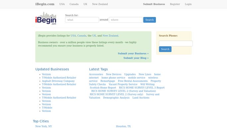Open the Houston, TX city link
This screenshot has height=128, width=227.
click(123, 126)
